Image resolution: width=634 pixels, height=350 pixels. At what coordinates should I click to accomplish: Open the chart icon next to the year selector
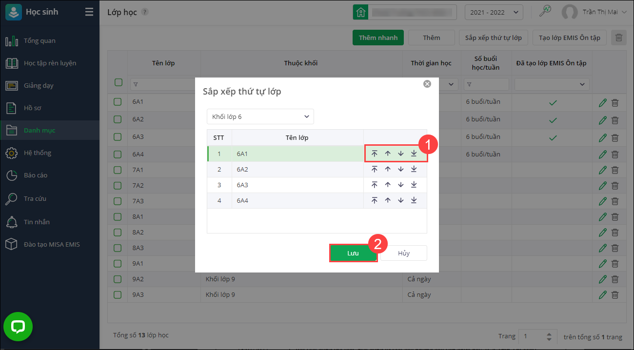point(545,11)
